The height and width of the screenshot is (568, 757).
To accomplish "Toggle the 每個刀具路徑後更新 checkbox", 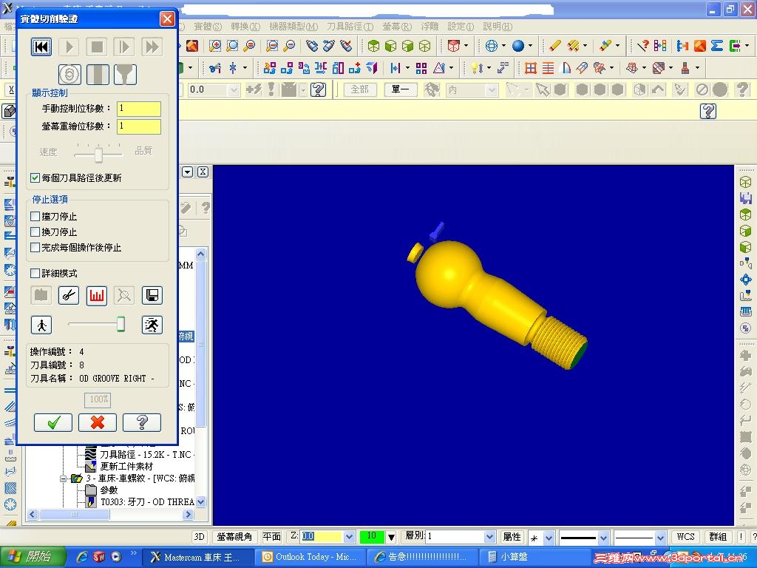I will point(35,177).
